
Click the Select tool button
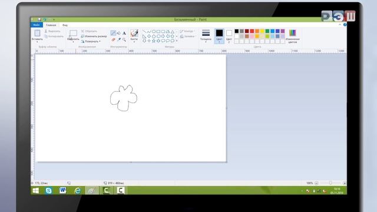(73, 35)
